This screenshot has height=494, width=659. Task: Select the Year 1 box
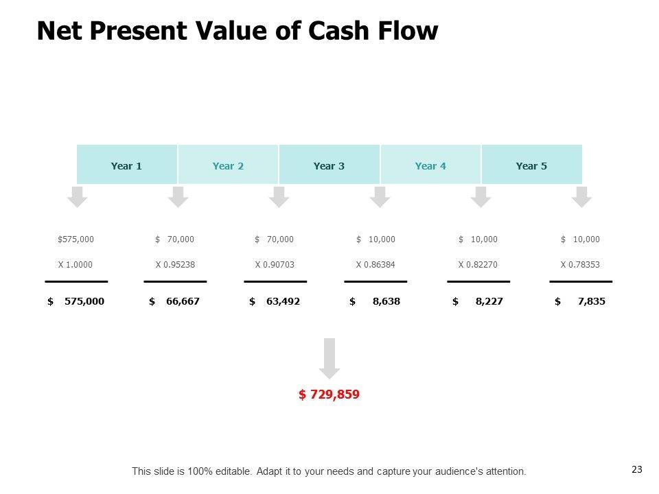127,165
